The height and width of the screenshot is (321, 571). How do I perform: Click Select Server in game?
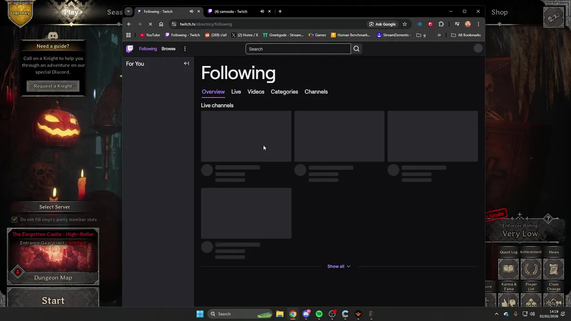click(54, 207)
